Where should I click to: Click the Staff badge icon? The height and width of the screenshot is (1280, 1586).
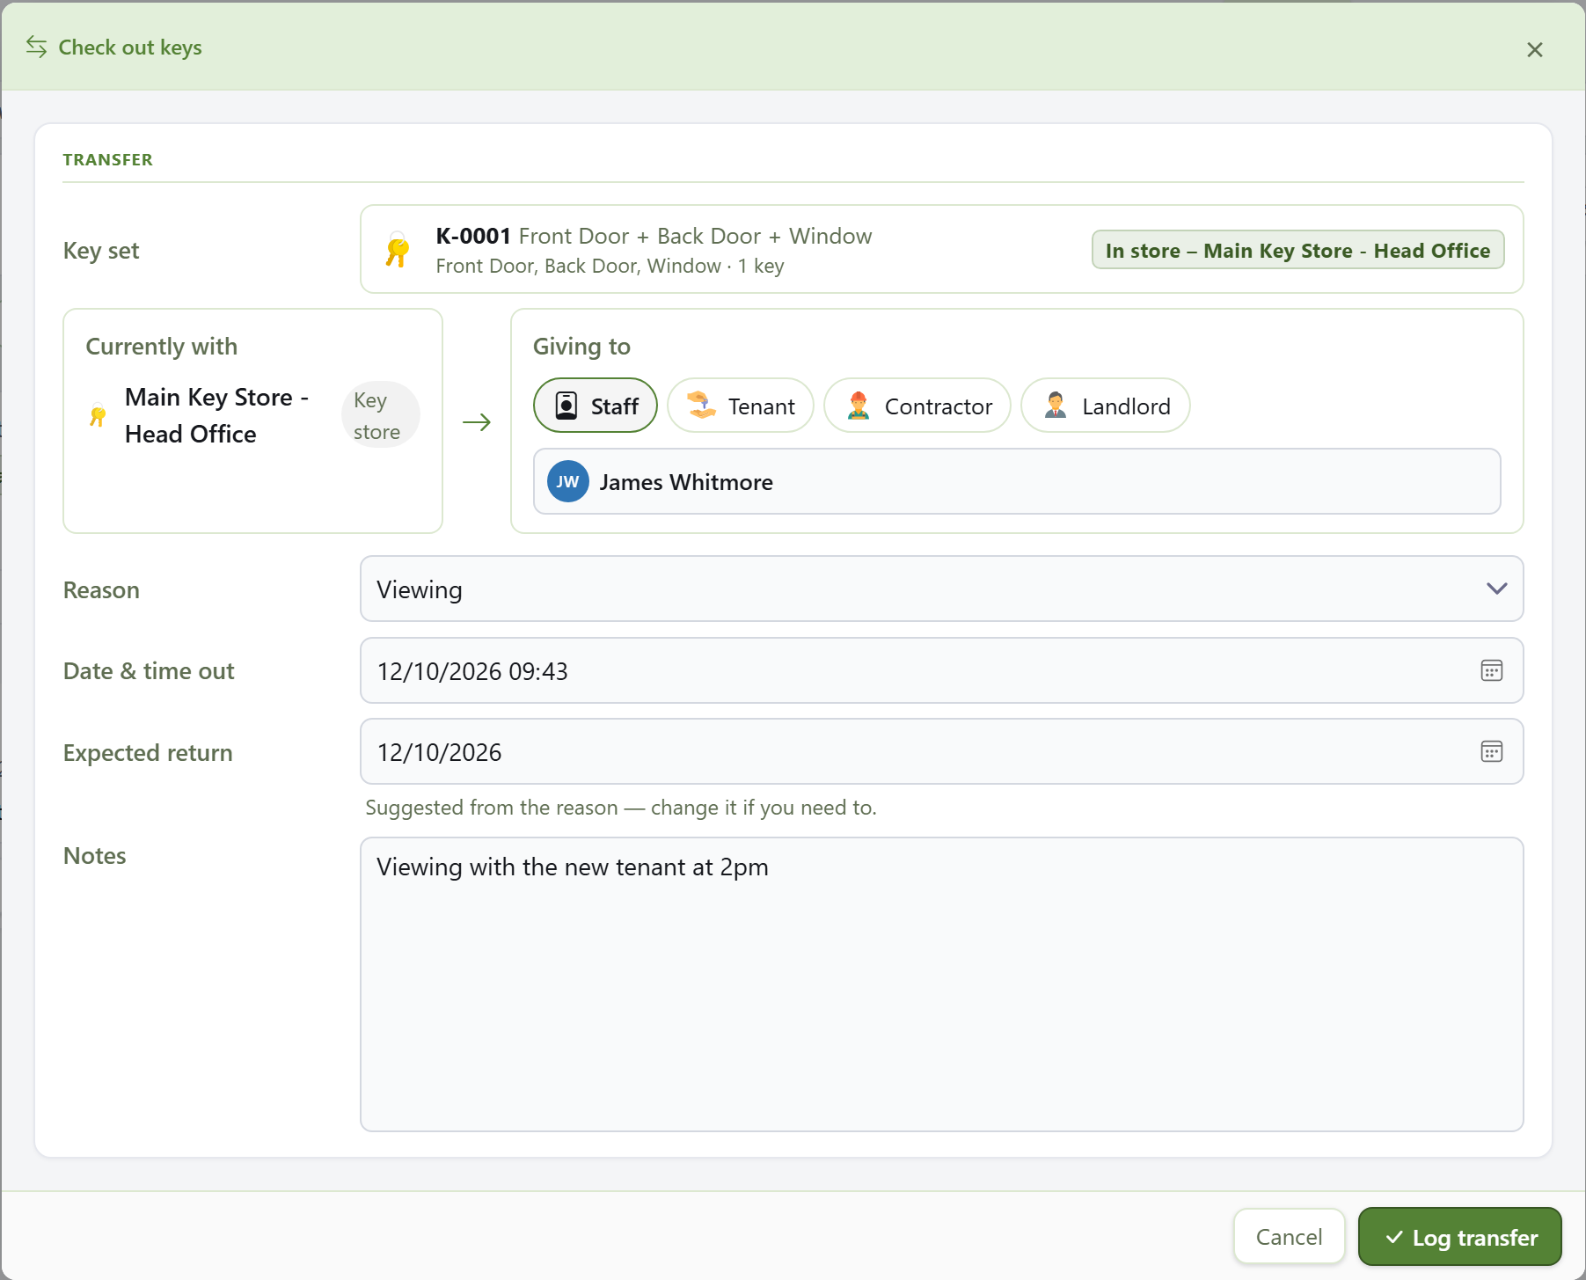(x=566, y=406)
